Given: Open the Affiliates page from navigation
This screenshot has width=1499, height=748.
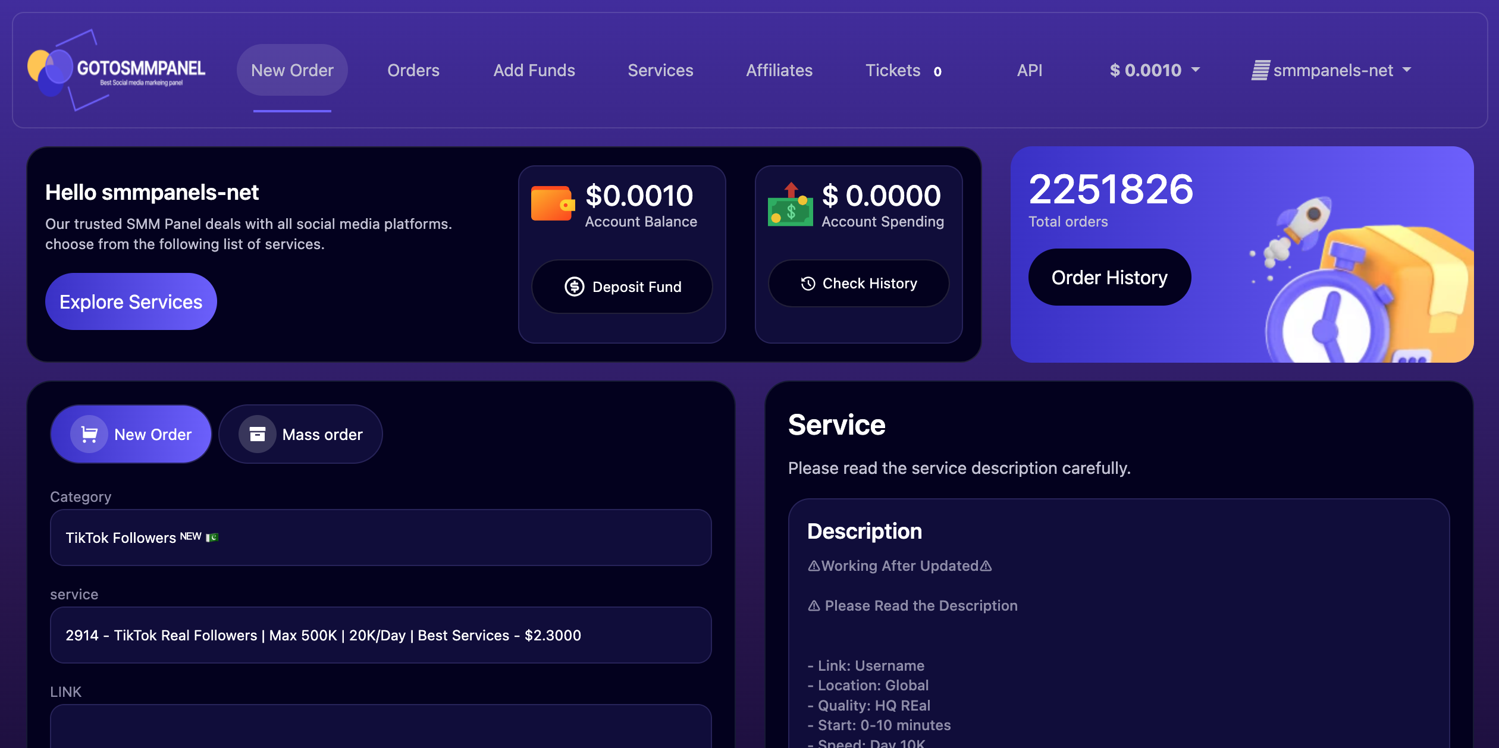Looking at the screenshot, I should (x=779, y=70).
